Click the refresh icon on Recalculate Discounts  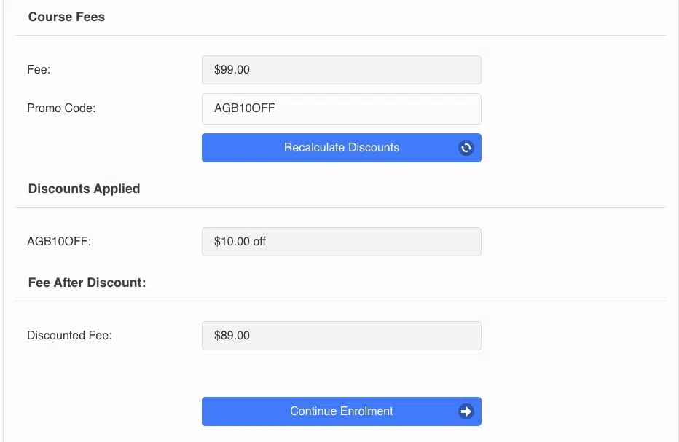pyautogui.click(x=466, y=148)
